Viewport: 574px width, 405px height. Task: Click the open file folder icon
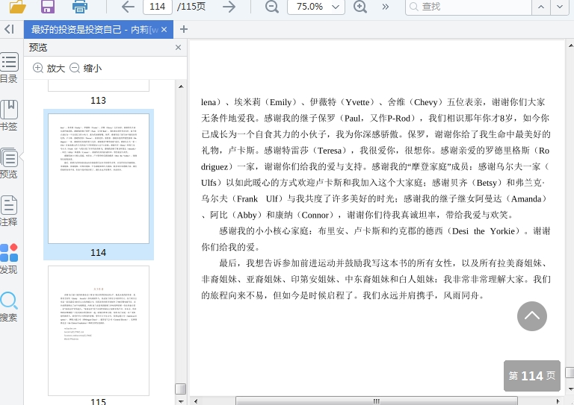(x=16, y=7)
